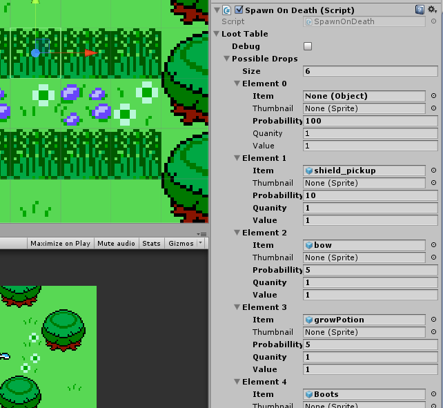Viewport: 443px width, 408px height.
Task: Click Element 2 Probability field showing 5
Action: pyautogui.click(x=371, y=270)
